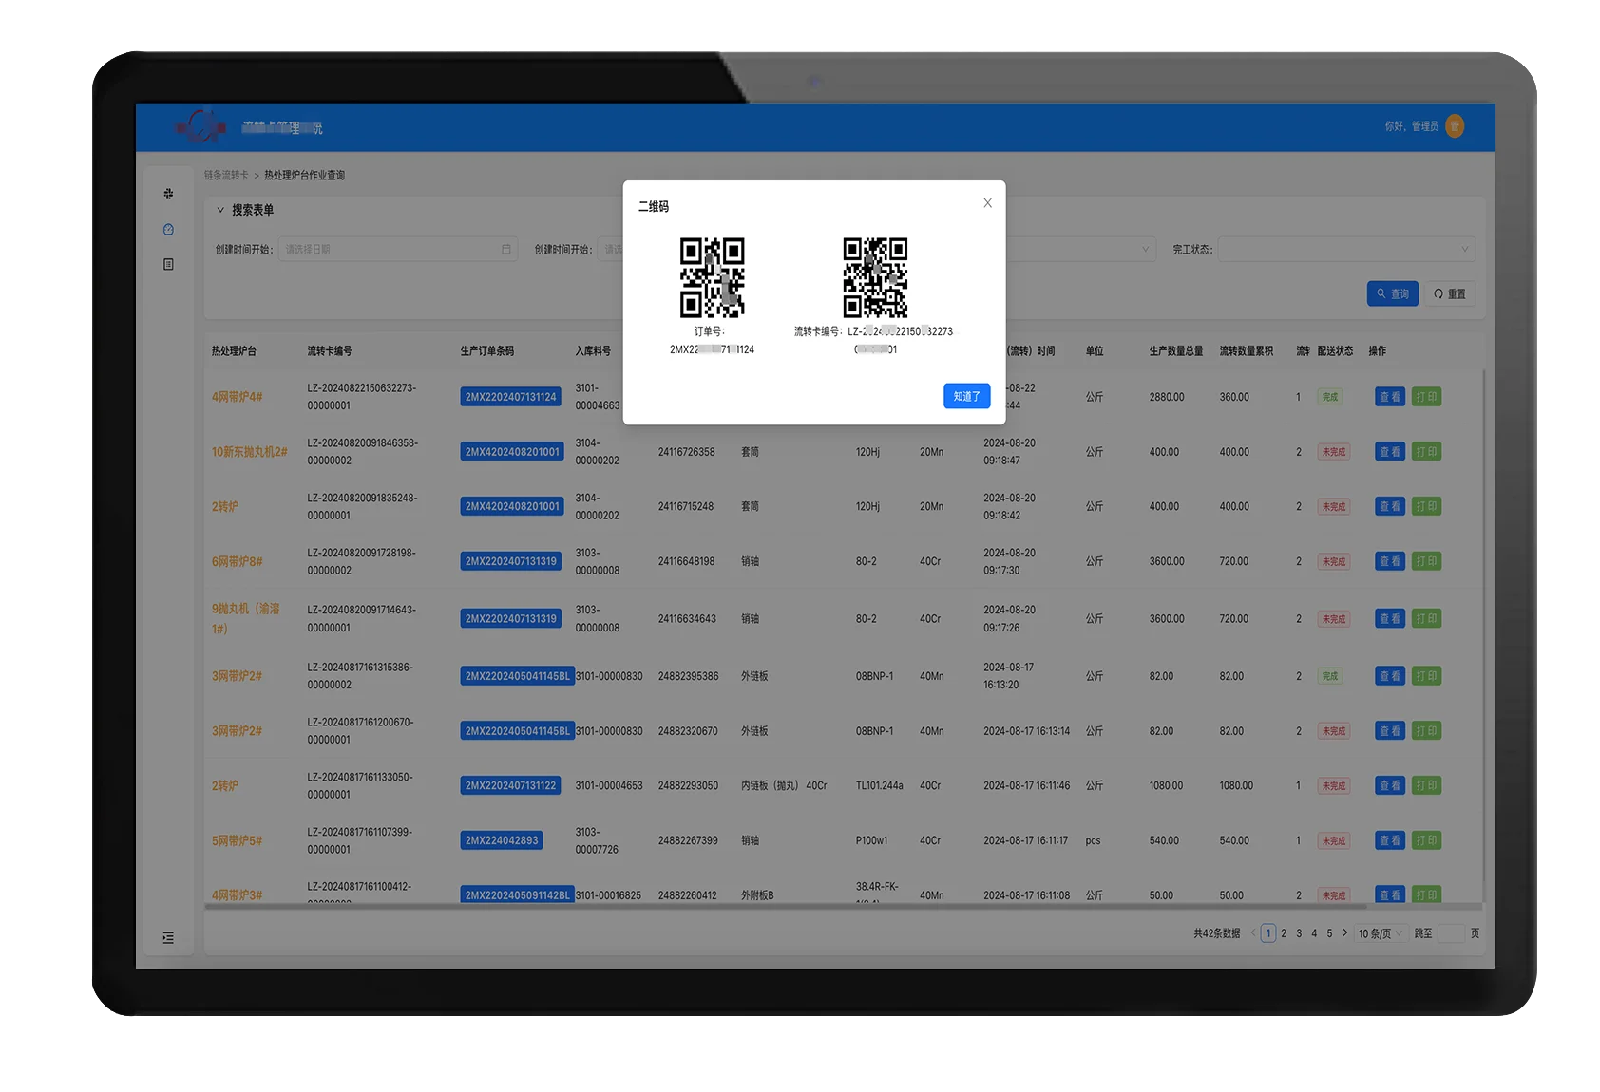
Task: Click the 完成 status tag in the first row
Action: [1330, 397]
